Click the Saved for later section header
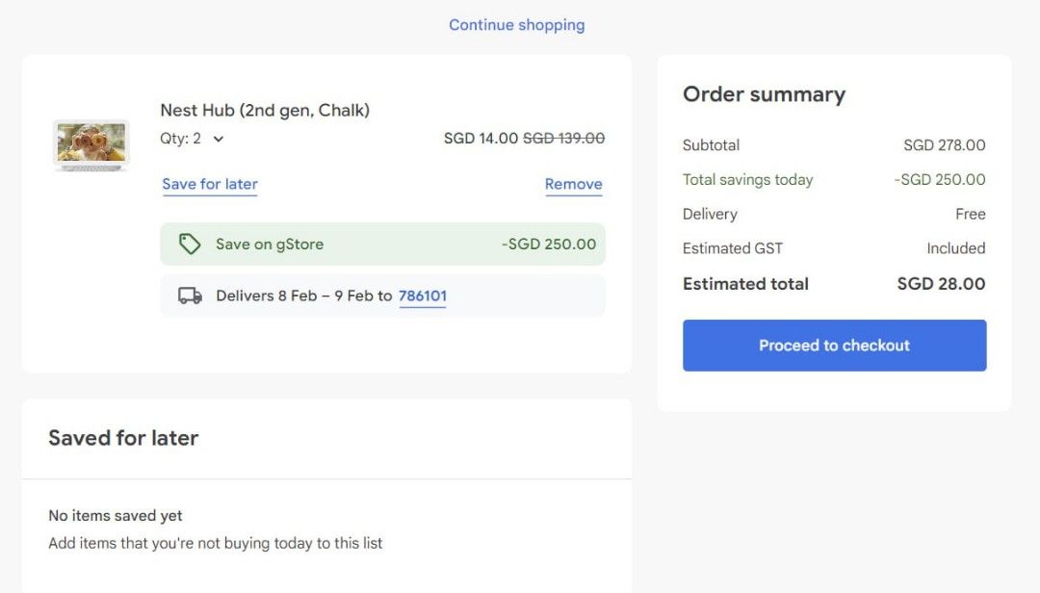1040x593 pixels. pos(123,438)
